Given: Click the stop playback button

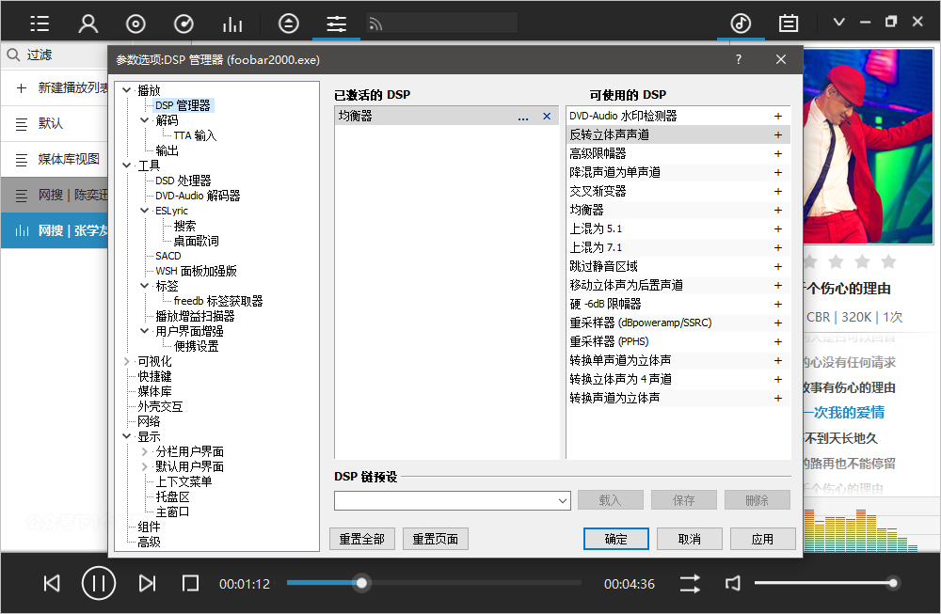Looking at the screenshot, I should pyautogui.click(x=190, y=584).
